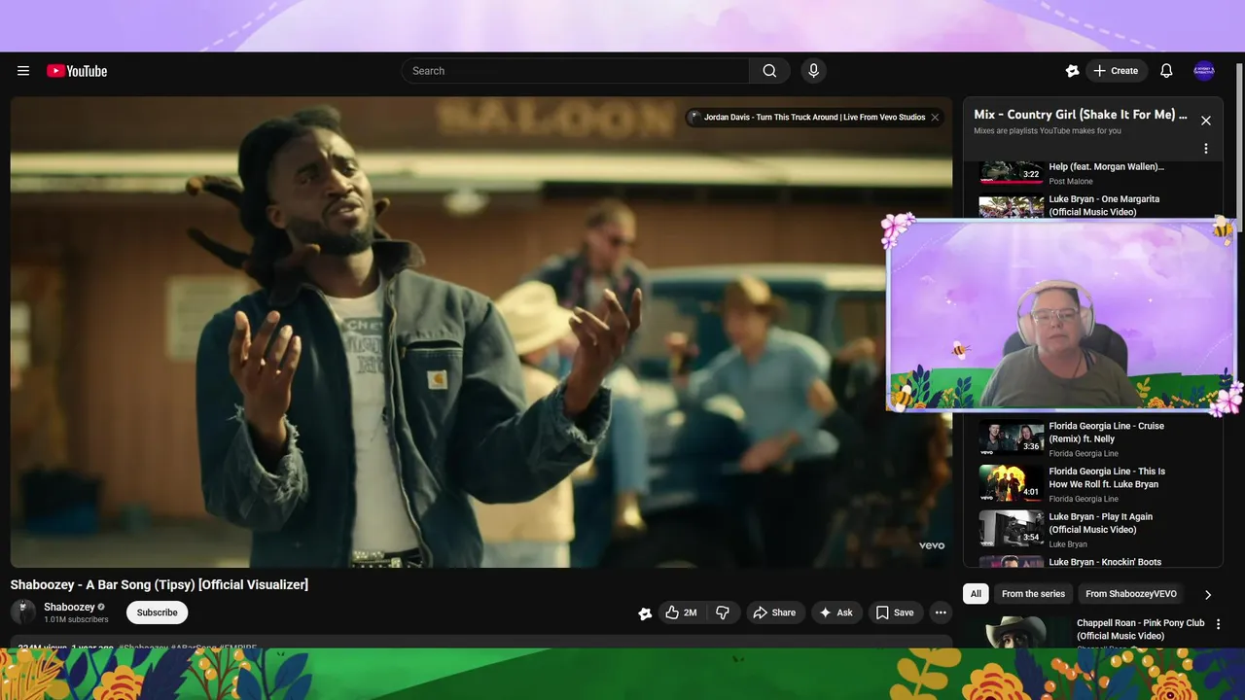
Task: Open the hamburger guide menu
Action: (x=23, y=71)
